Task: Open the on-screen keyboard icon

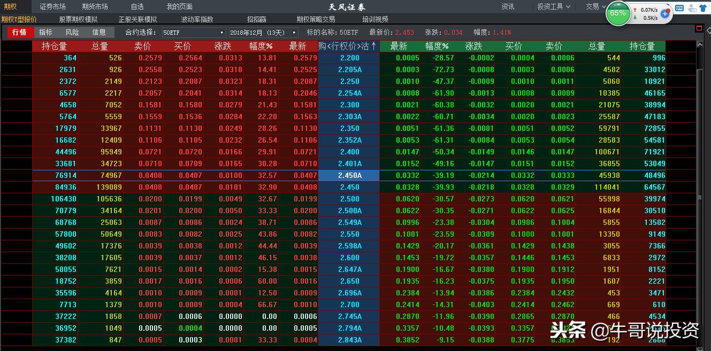Action: point(679,8)
